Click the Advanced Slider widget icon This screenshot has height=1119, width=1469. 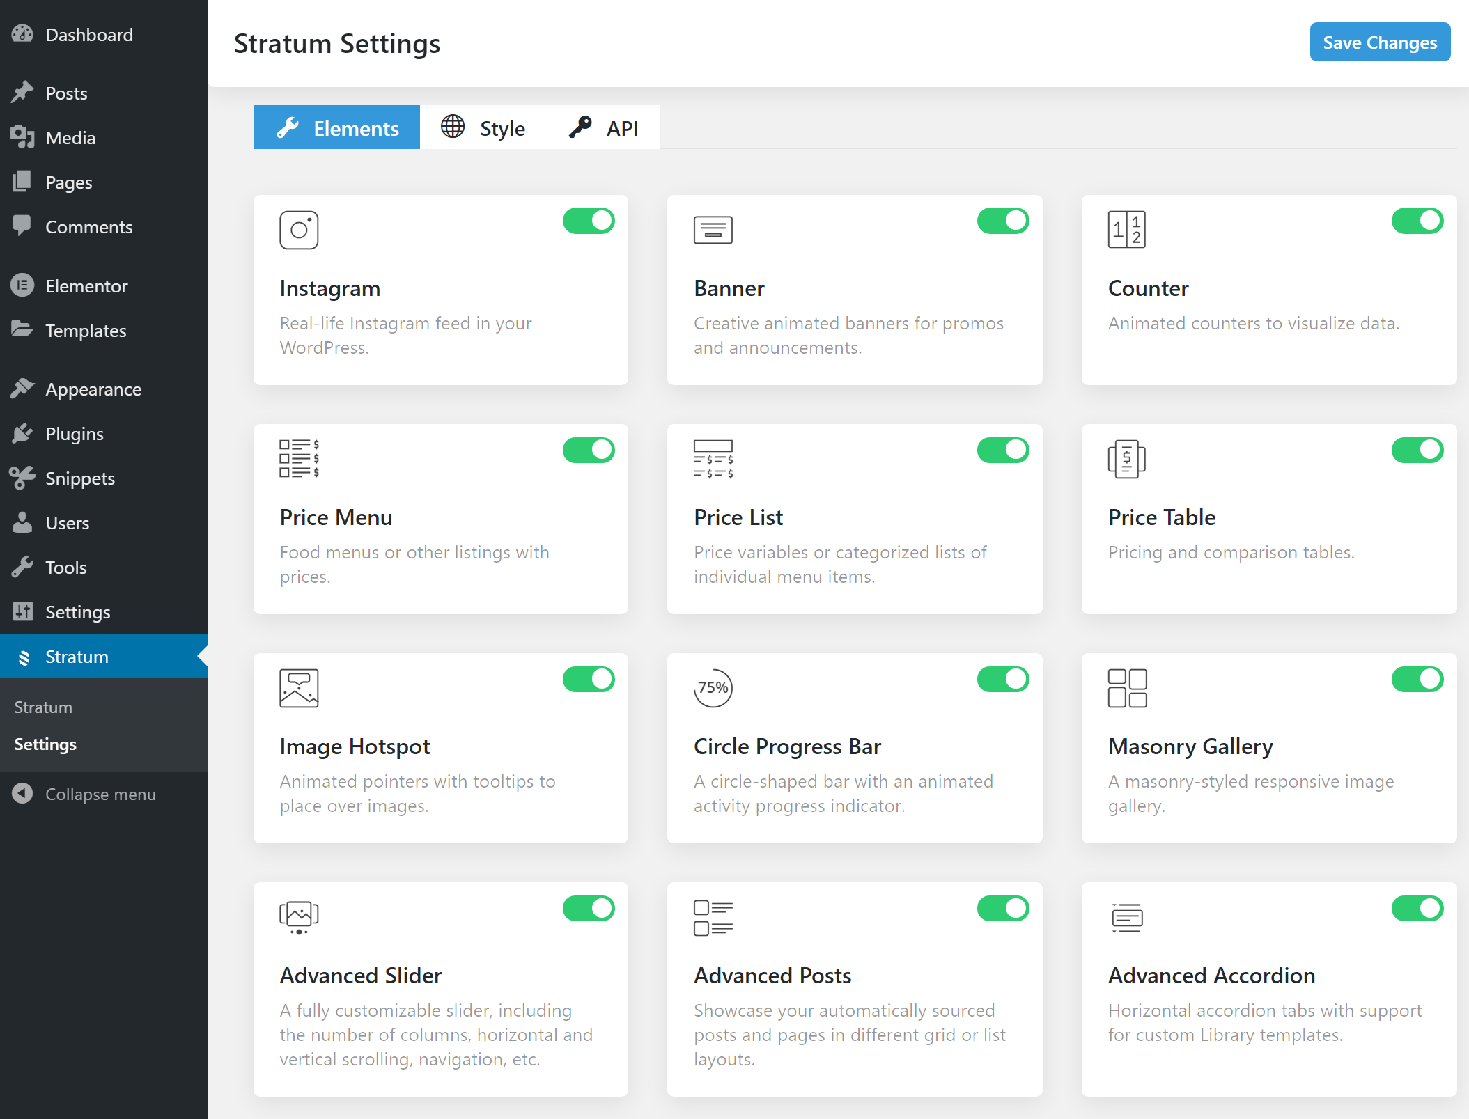pos(299,917)
